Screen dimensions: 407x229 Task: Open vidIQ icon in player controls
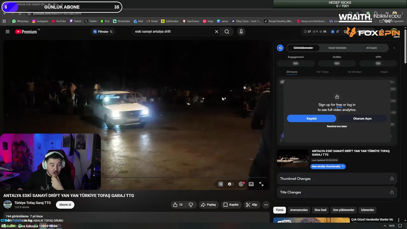221,184
